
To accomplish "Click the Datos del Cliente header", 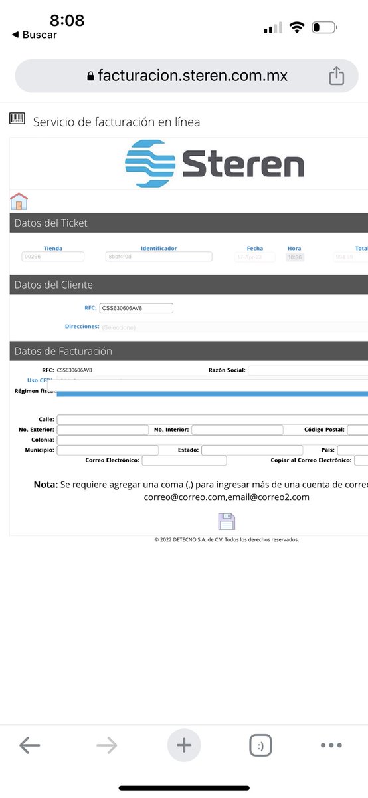I will pyautogui.click(x=189, y=285).
